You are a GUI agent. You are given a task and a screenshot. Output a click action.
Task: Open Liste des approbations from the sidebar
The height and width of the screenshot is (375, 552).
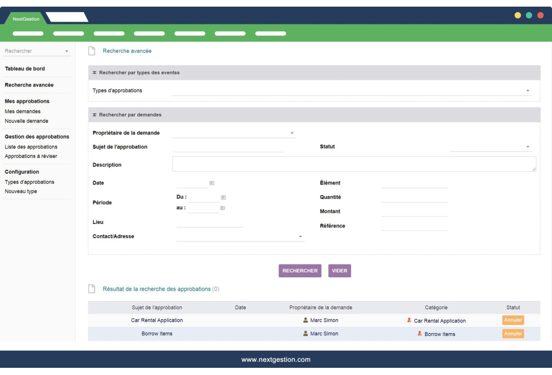coord(30,147)
